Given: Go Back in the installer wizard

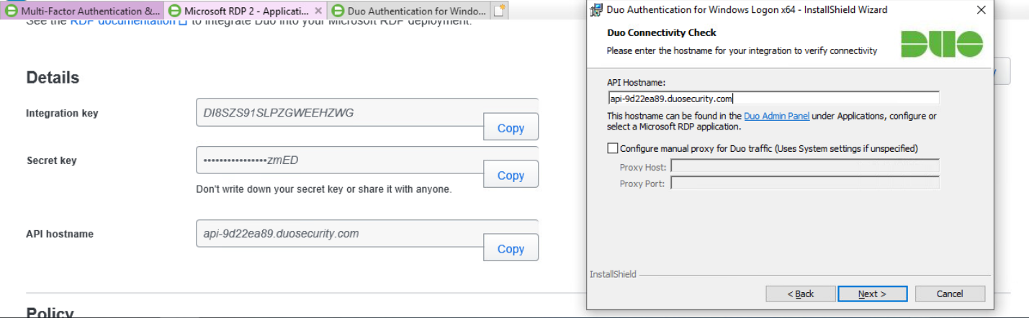Looking at the screenshot, I should [x=800, y=294].
